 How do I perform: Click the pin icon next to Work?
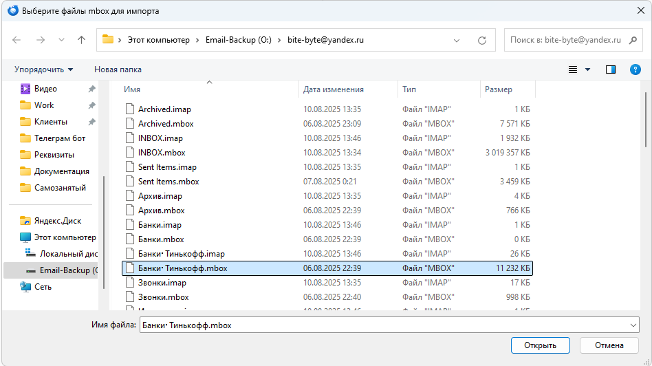pyautogui.click(x=92, y=105)
